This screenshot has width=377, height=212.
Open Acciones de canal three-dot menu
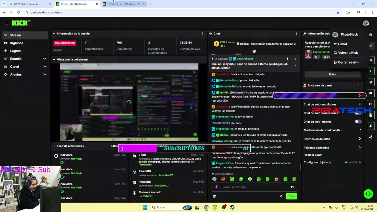click(x=359, y=85)
